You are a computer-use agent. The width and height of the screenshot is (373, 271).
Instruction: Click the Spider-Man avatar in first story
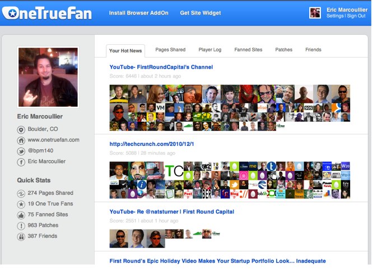(x=248, y=94)
